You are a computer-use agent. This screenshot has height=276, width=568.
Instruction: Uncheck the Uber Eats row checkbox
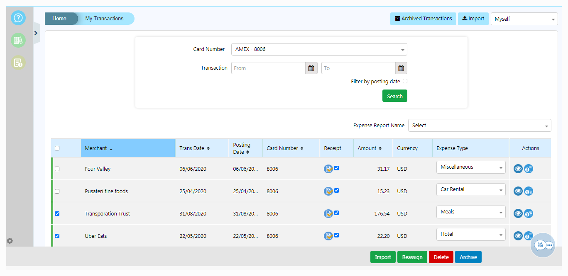point(57,236)
